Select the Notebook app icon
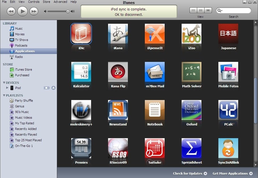The width and height of the screenshot is (258, 178). coord(155,110)
